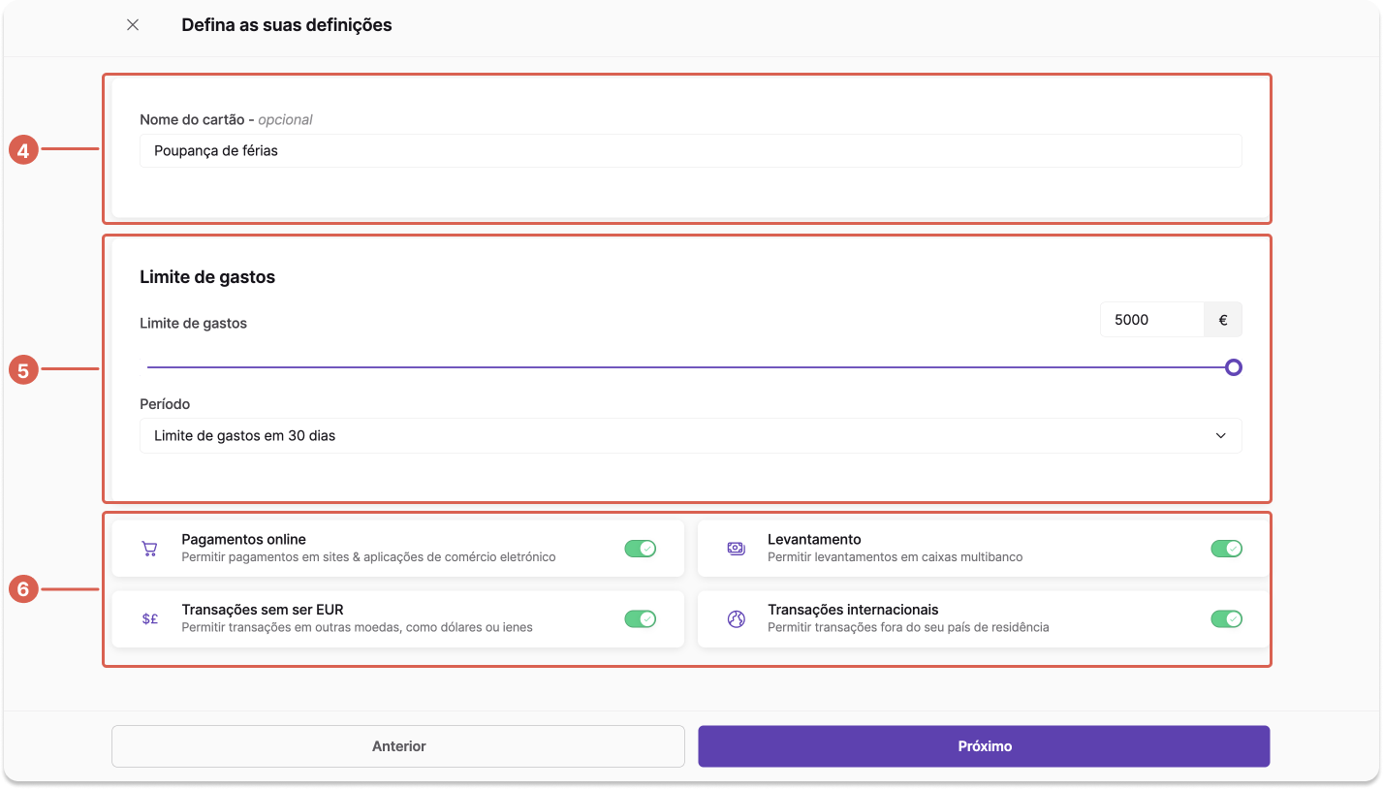The image size is (1383, 789).
Task: Close the settings dialog with the X
Action: [133, 25]
